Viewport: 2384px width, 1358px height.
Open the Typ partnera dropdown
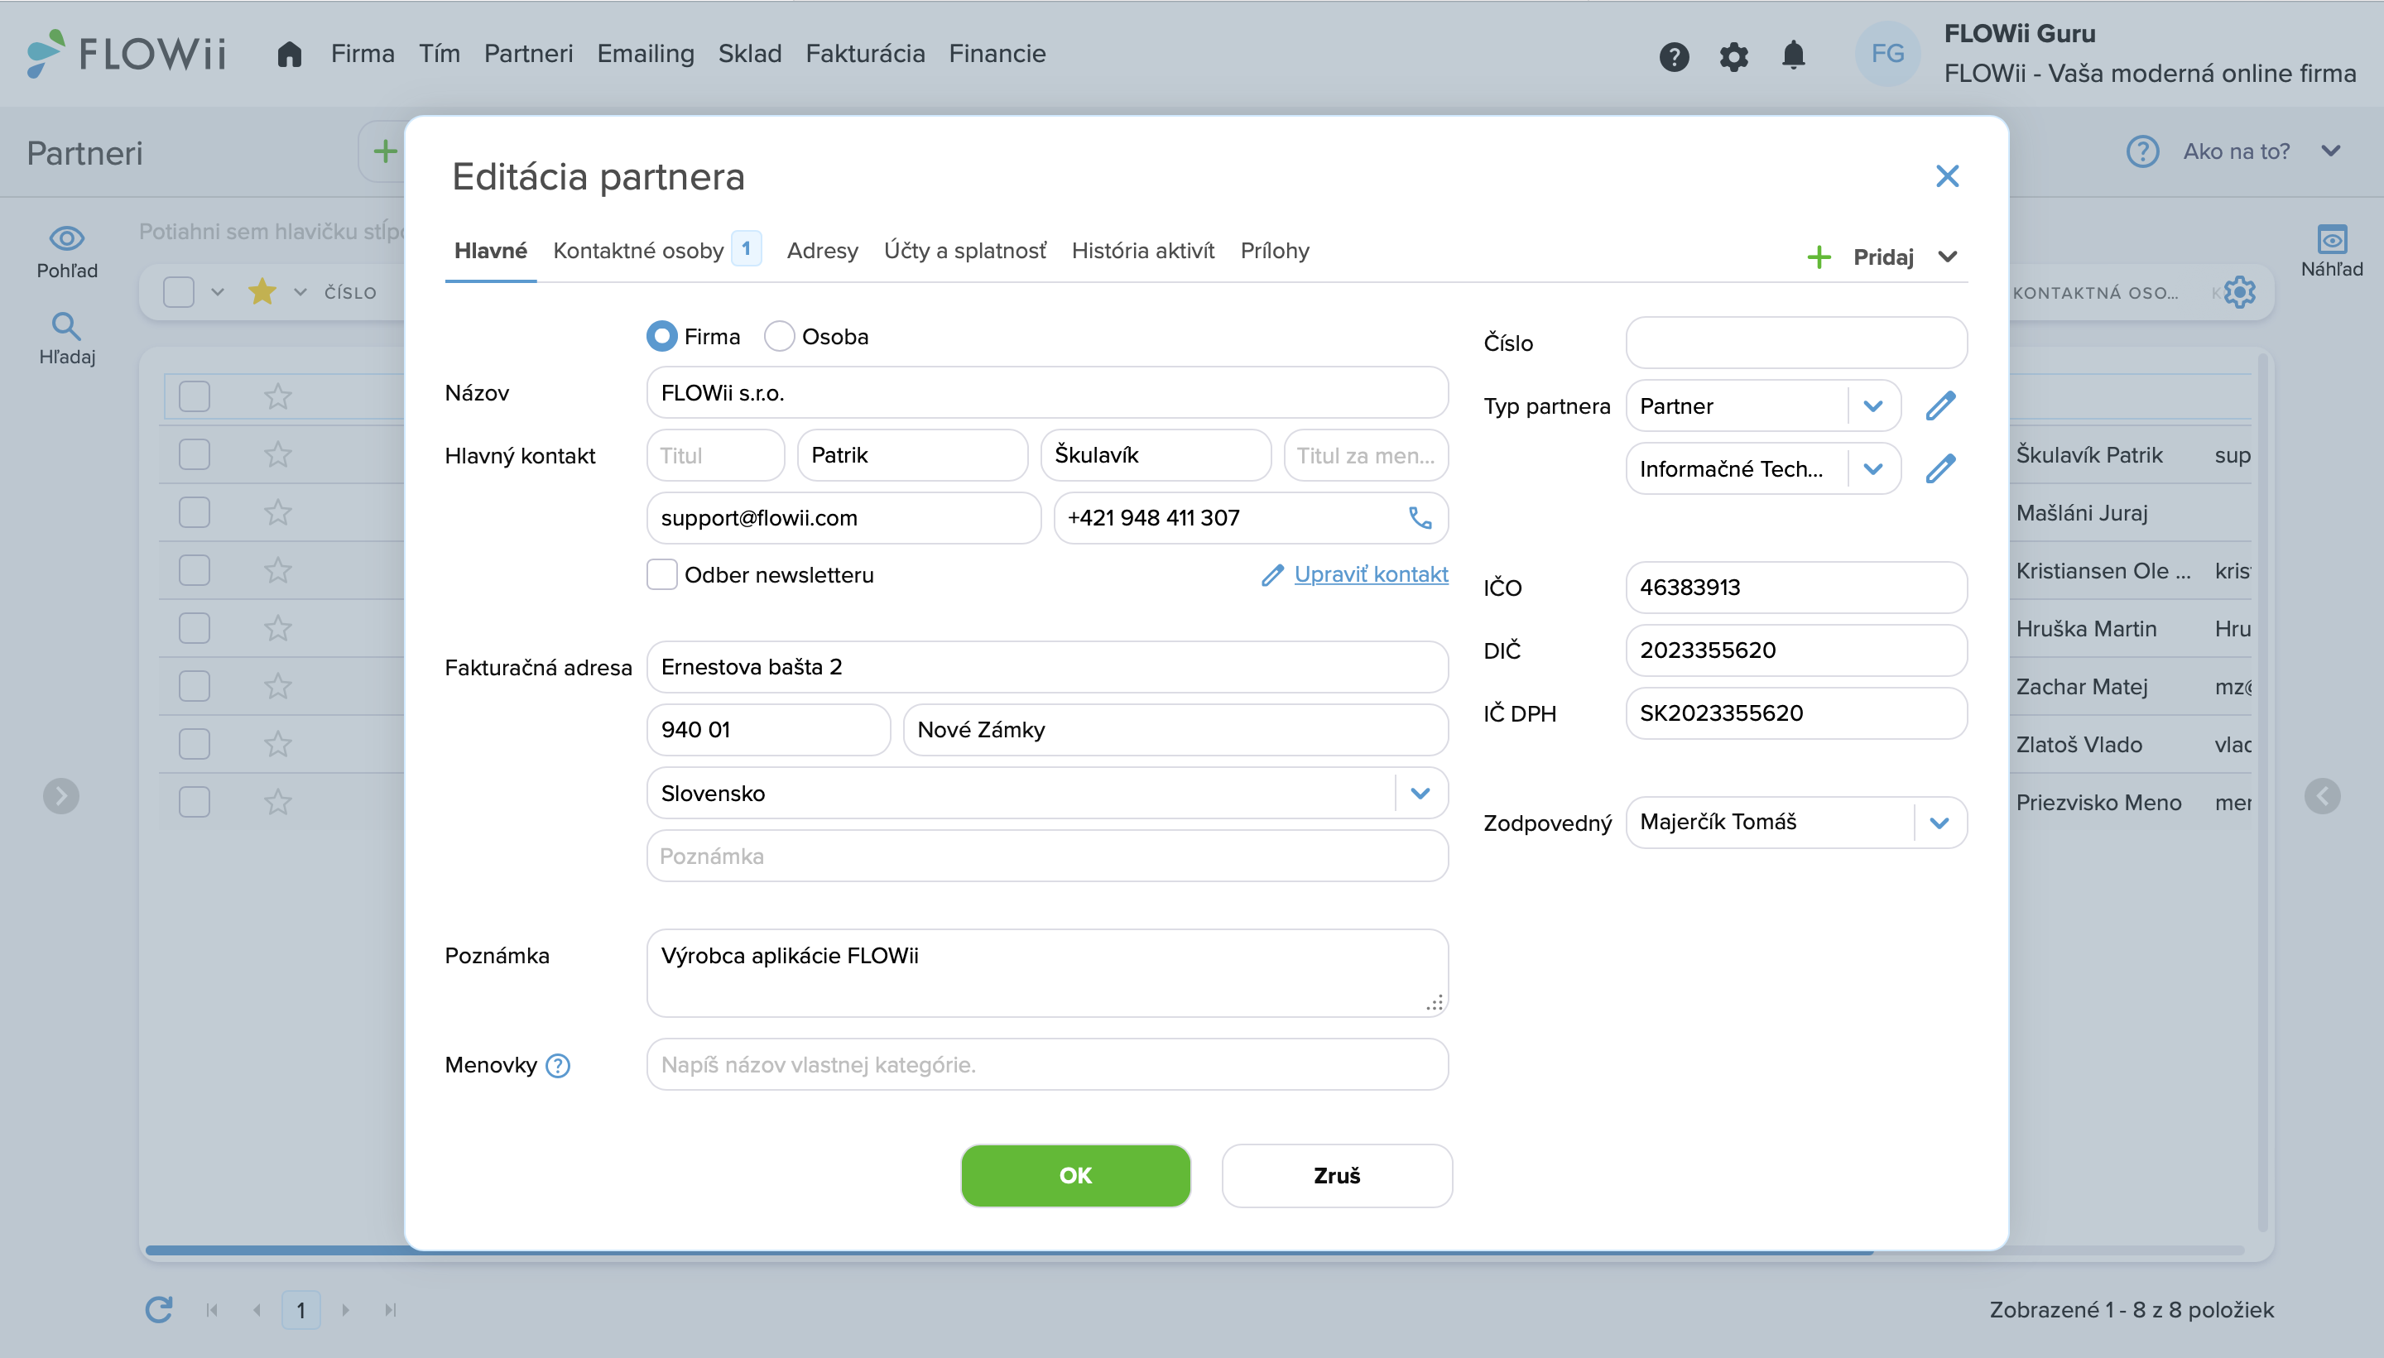coord(1873,405)
